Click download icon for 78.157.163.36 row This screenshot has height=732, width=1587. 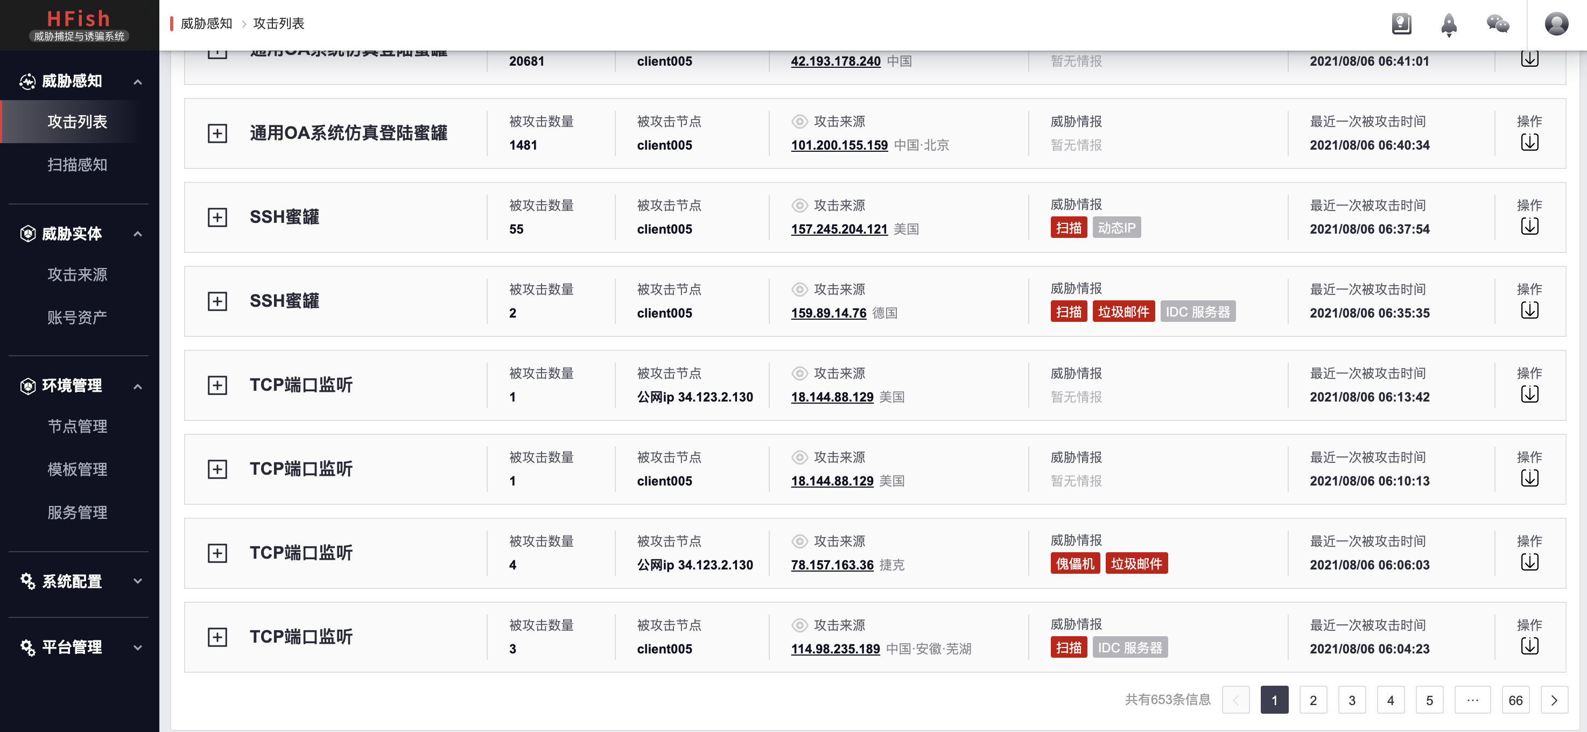point(1529,562)
